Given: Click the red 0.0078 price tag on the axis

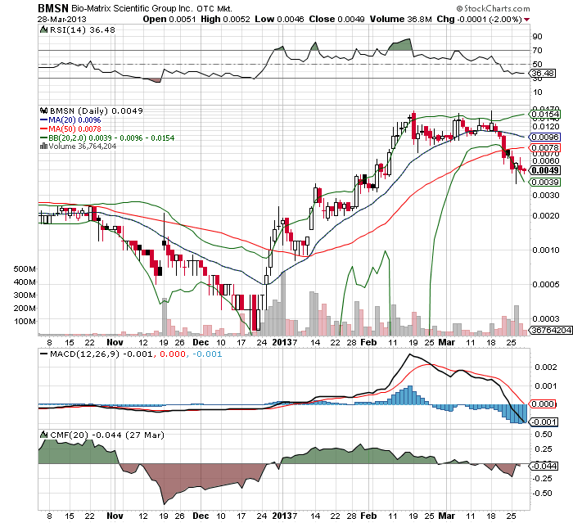Looking at the screenshot, I should pos(545,147).
